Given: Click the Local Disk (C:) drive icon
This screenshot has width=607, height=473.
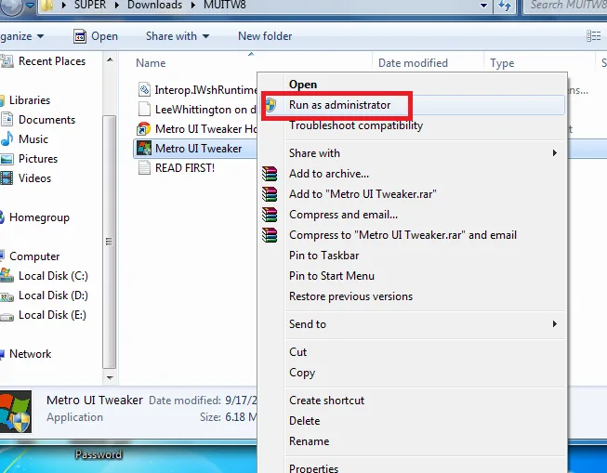Looking at the screenshot, I should [x=7, y=275].
